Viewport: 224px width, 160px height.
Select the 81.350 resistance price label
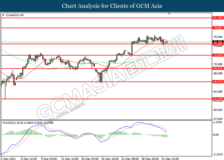[x=218, y=18]
